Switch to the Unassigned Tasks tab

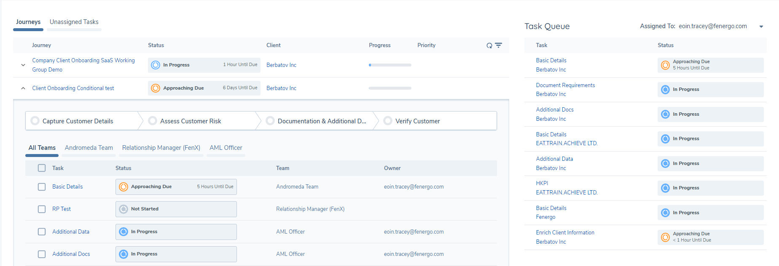tap(74, 22)
